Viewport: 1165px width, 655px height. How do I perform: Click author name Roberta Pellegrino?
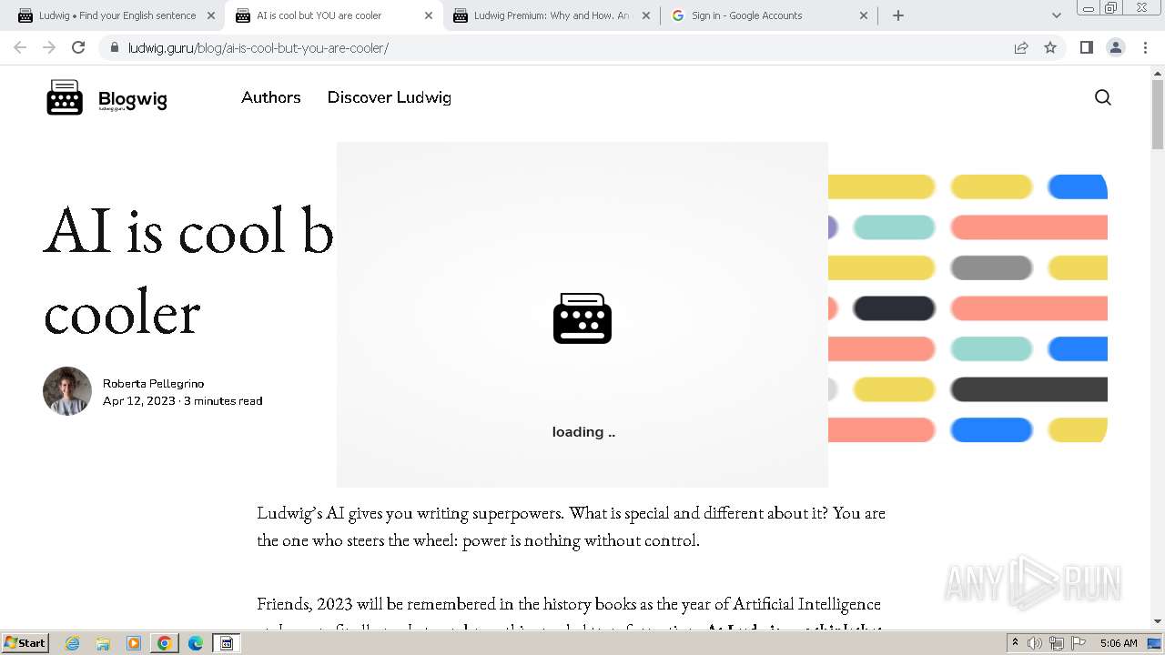[x=153, y=384]
